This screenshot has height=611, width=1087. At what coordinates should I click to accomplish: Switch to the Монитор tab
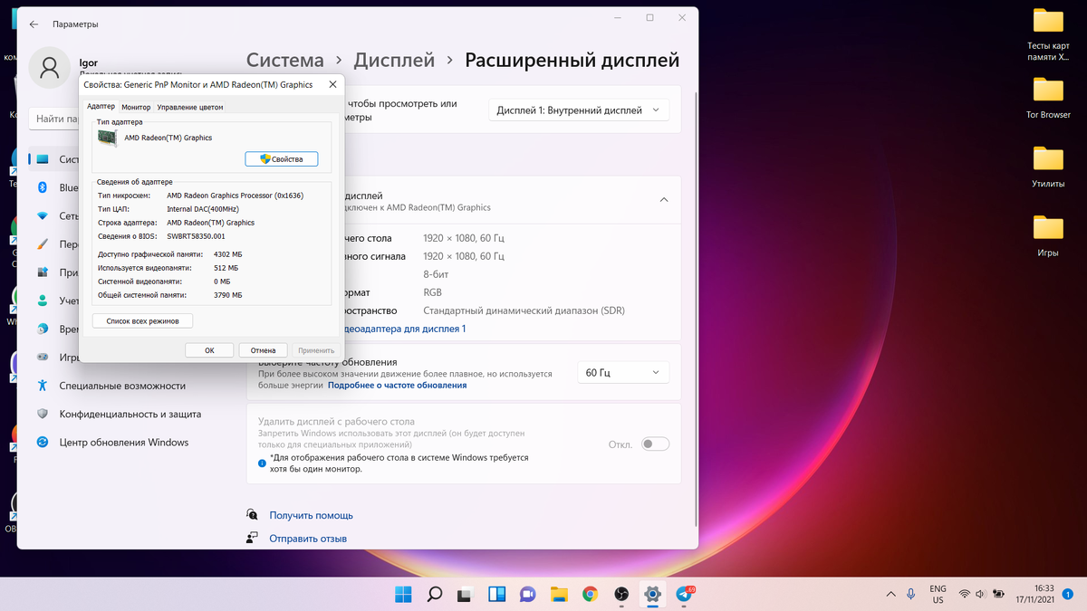[136, 105]
